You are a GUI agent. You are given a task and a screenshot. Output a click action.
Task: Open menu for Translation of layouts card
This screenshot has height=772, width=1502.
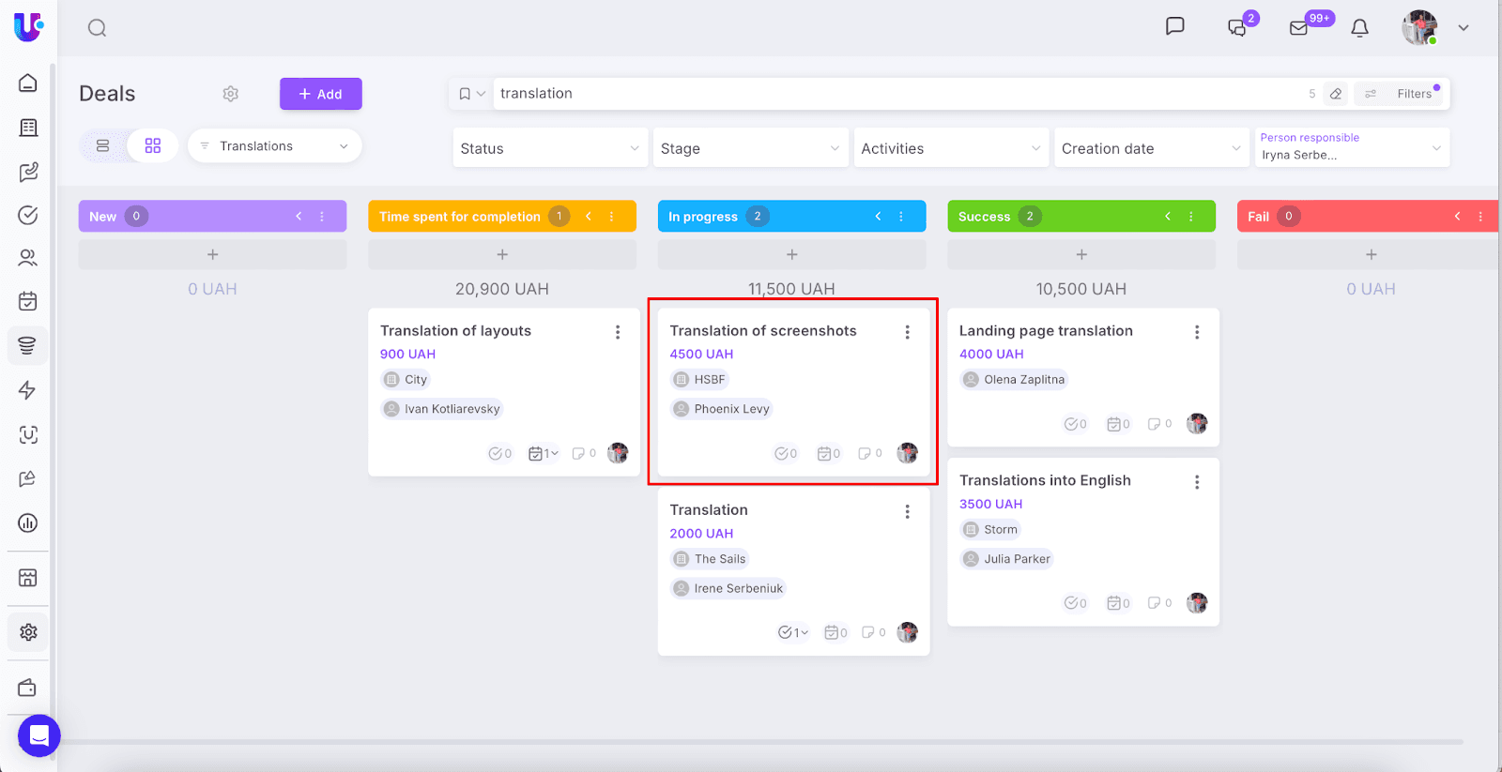(x=618, y=332)
